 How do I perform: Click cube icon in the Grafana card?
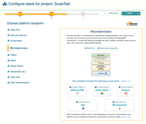coord(120,87)
